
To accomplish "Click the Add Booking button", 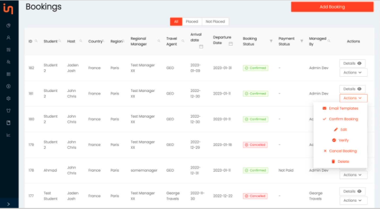I will pyautogui.click(x=332, y=7).
